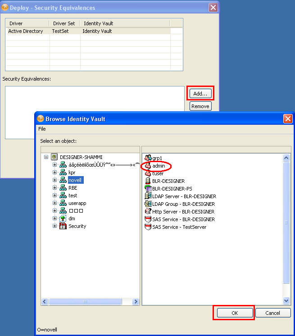Close the Deploy - Security Equivalences window

(x=213, y=8)
